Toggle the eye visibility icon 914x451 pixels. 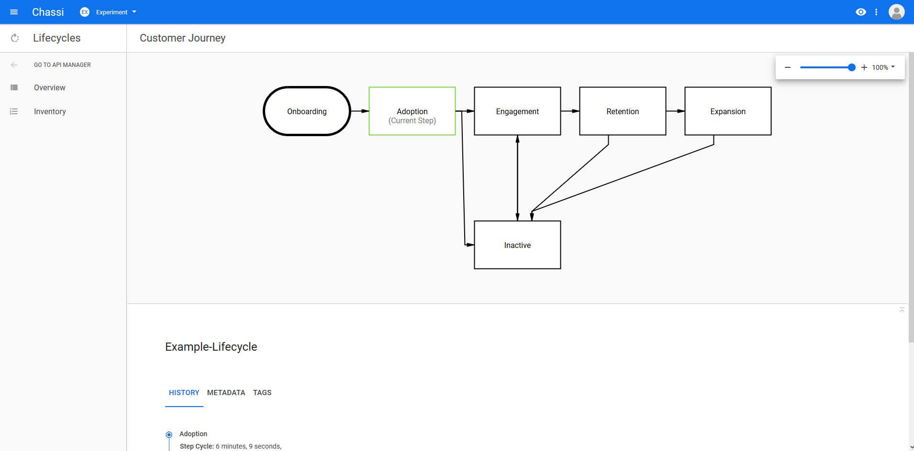(861, 12)
